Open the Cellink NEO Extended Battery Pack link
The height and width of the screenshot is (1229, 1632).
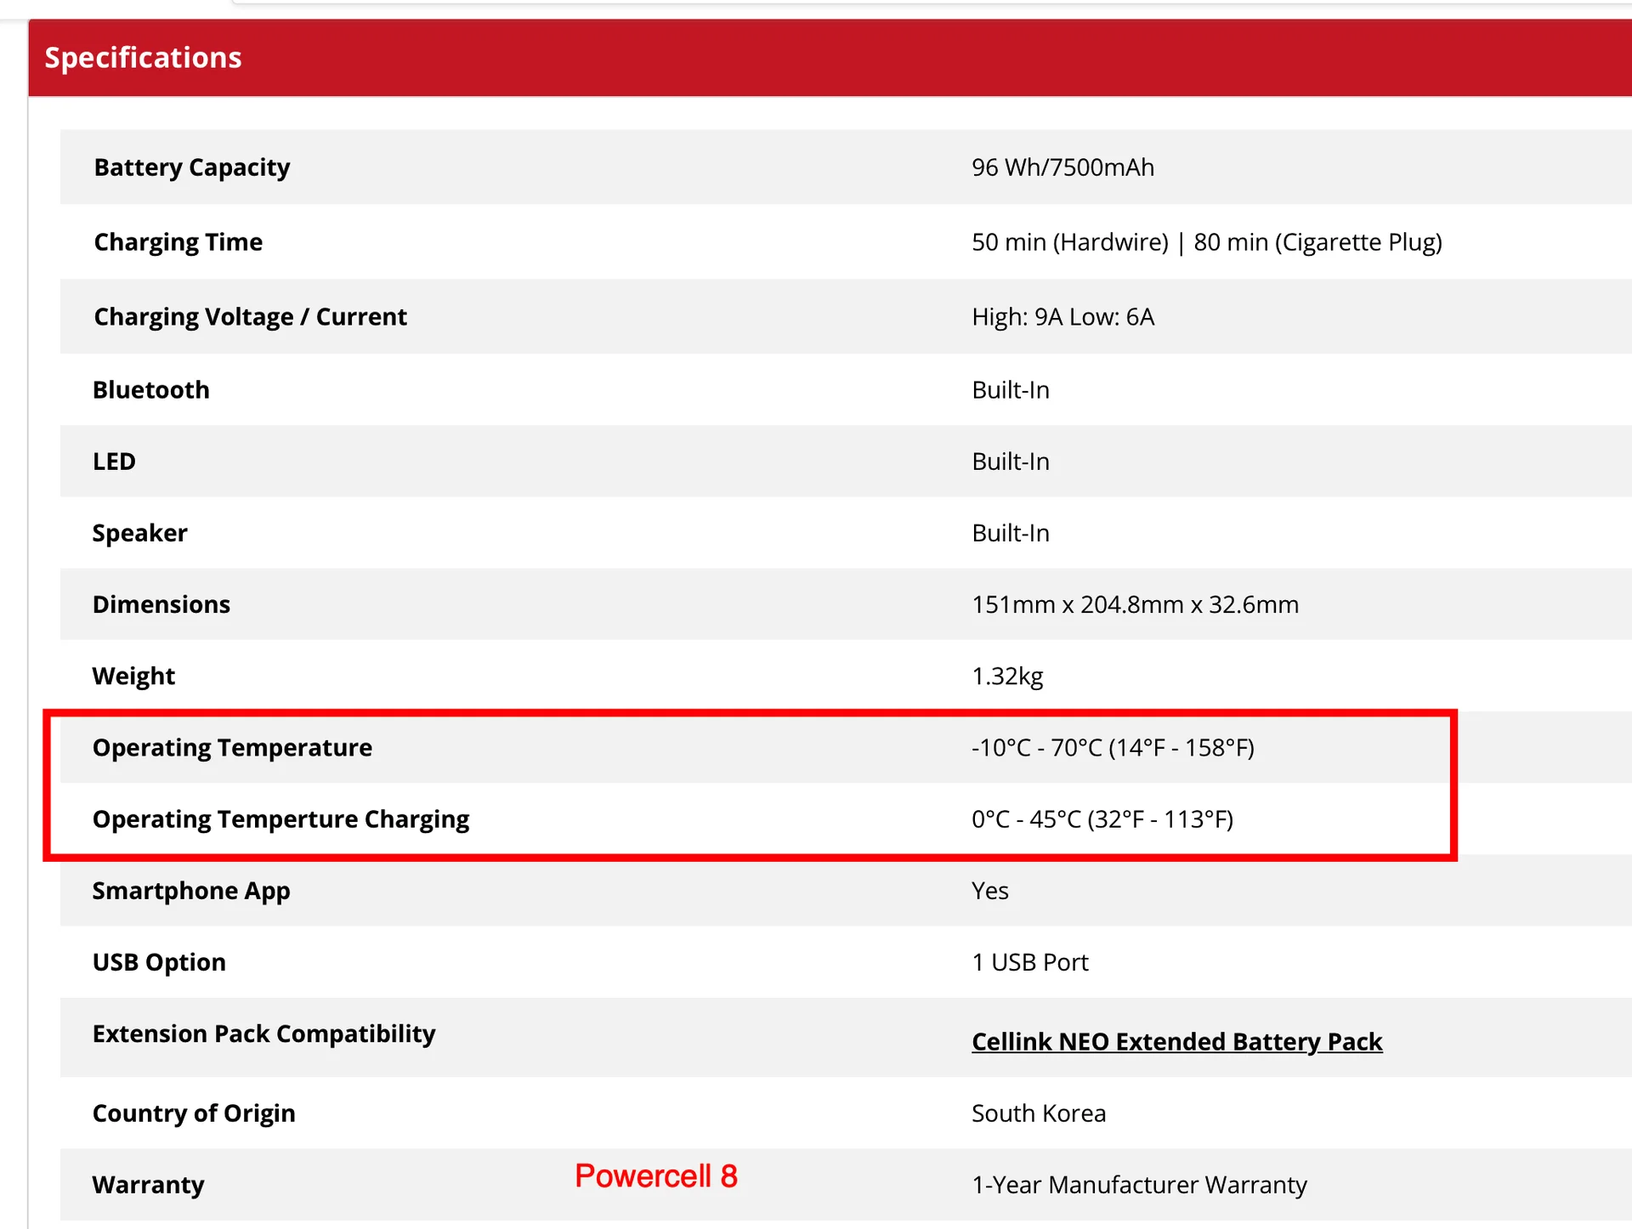(x=1176, y=1041)
